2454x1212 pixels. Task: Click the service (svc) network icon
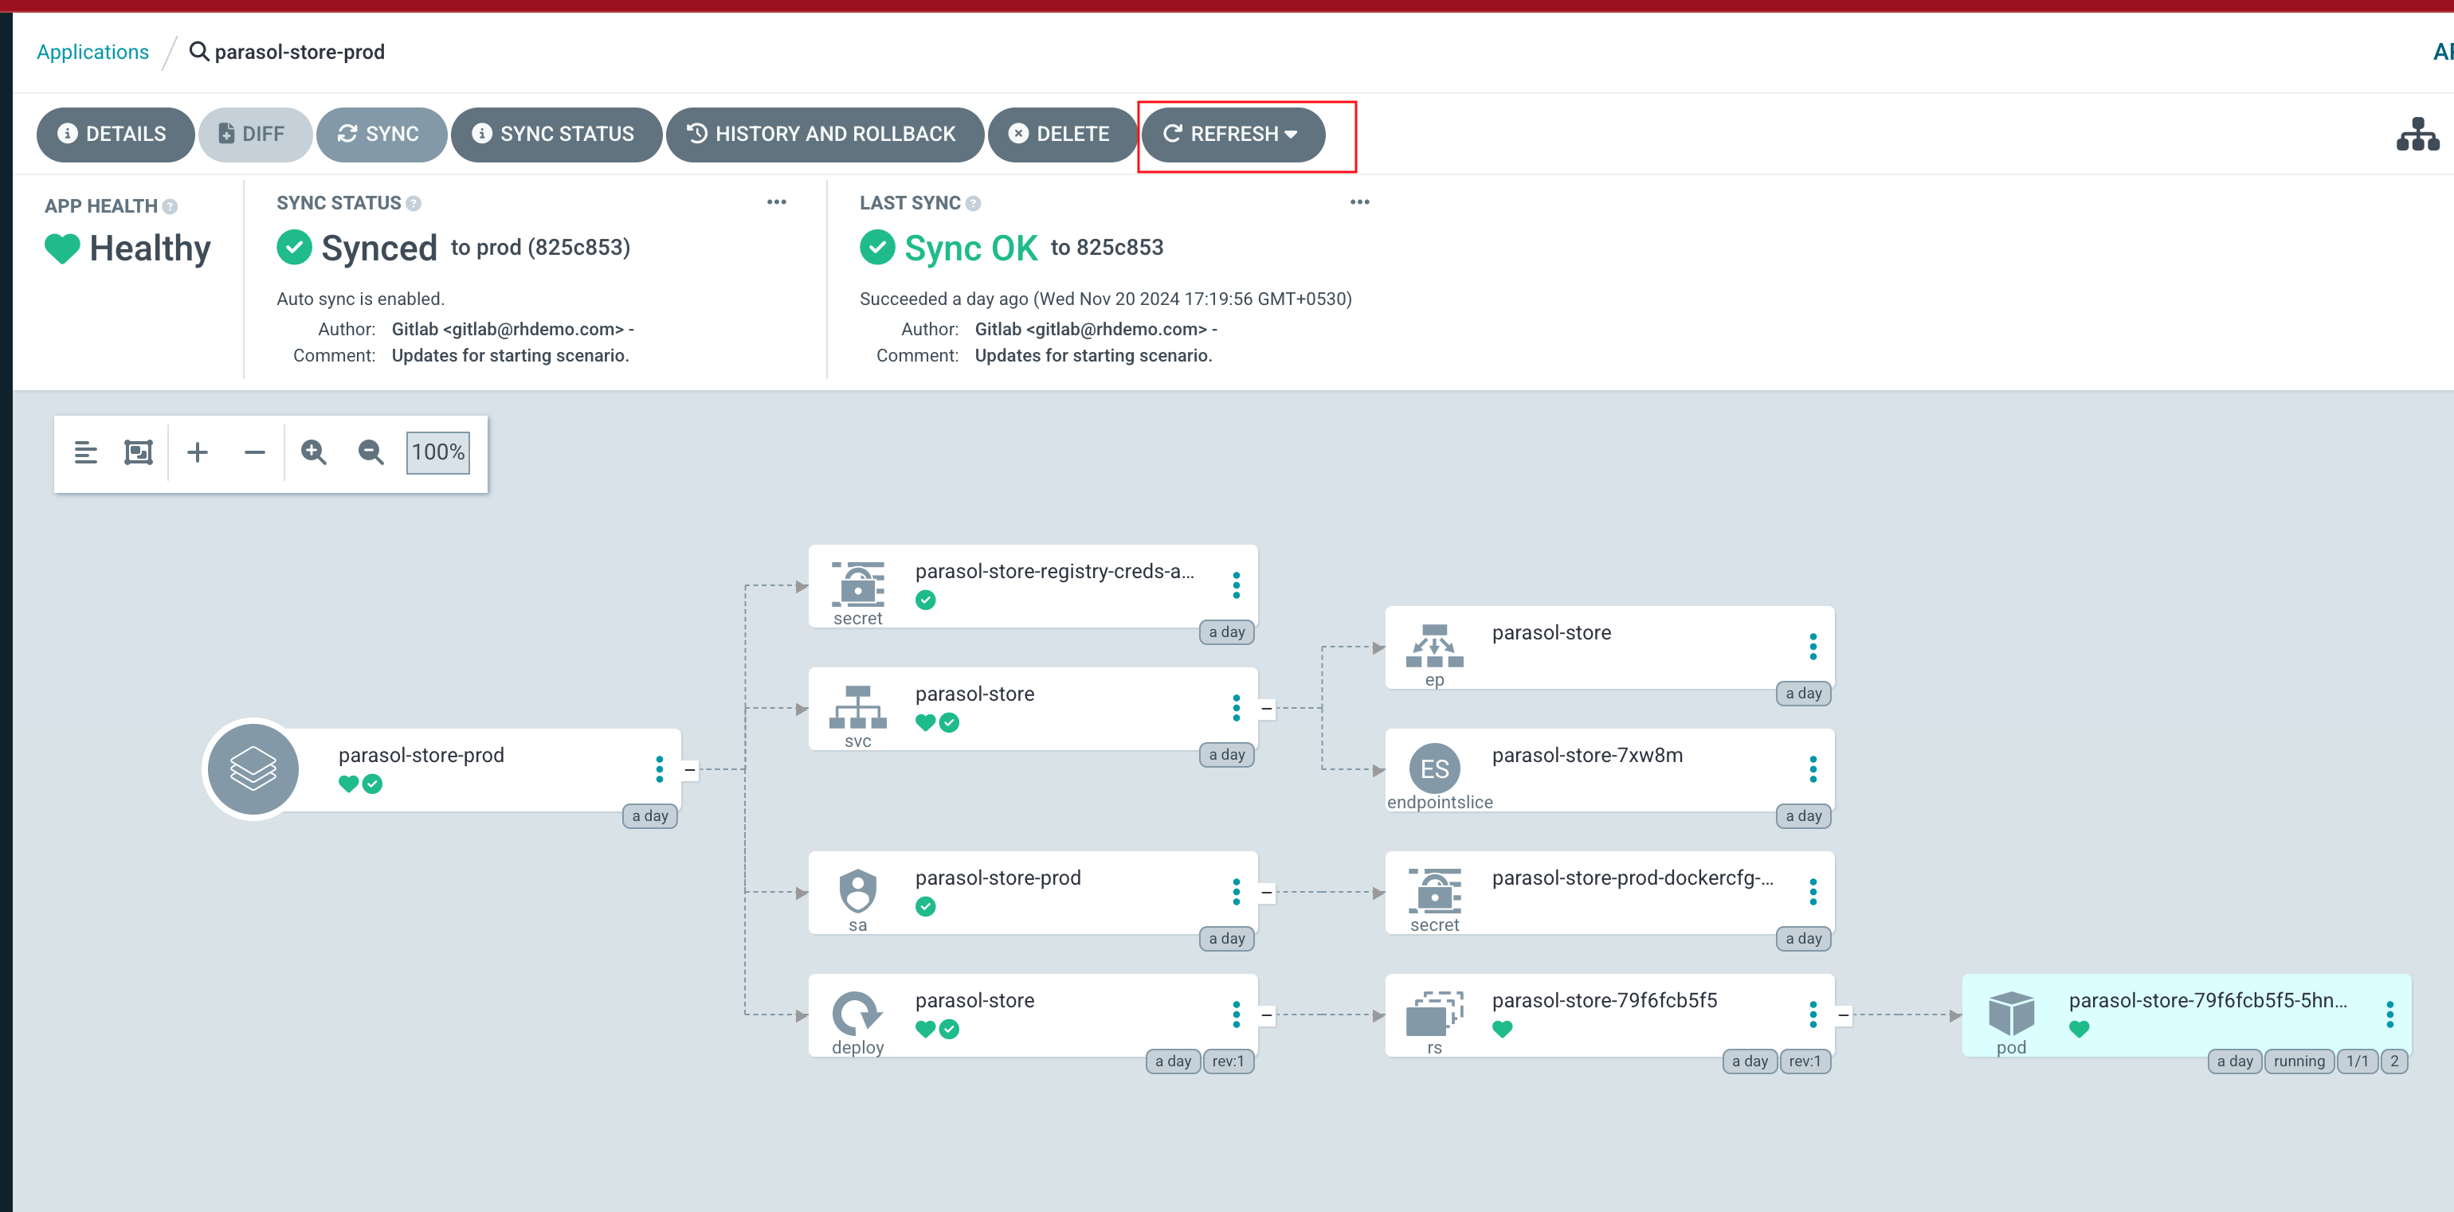(x=859, y=706)
